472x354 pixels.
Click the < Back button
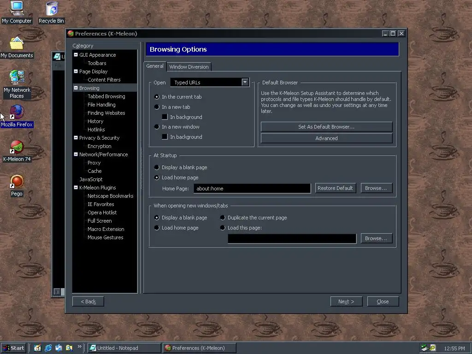tap(88, 301)
